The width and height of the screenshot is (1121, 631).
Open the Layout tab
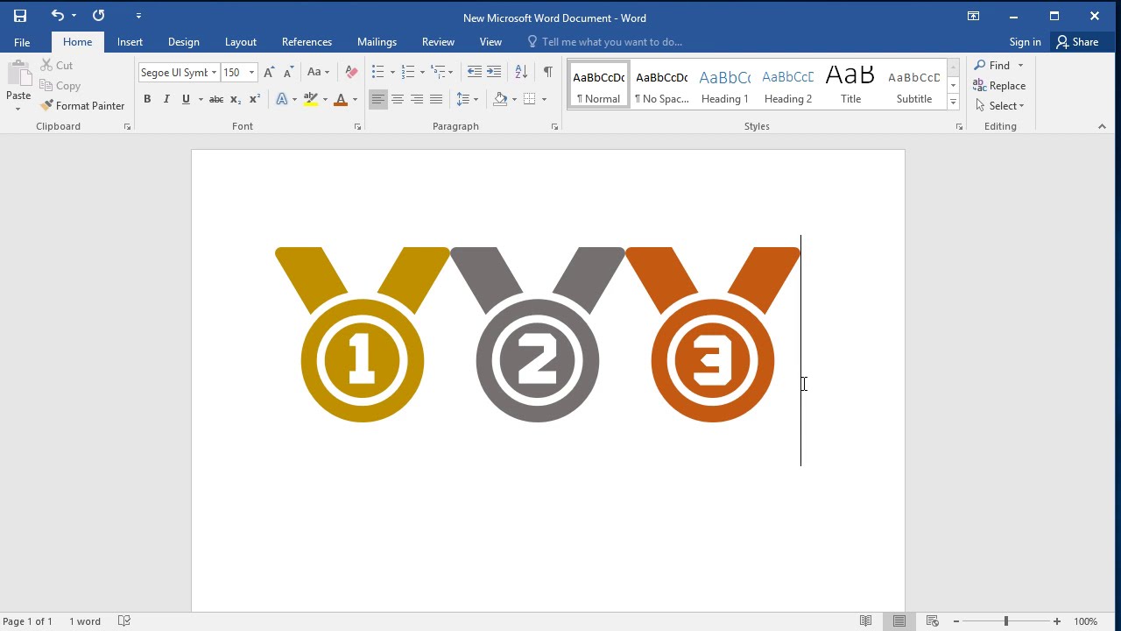pyautogui.click(x=240, y=42)
